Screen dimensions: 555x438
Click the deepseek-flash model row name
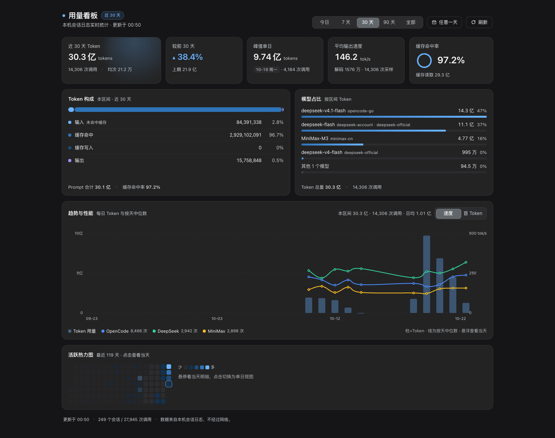tap(318, 125)
